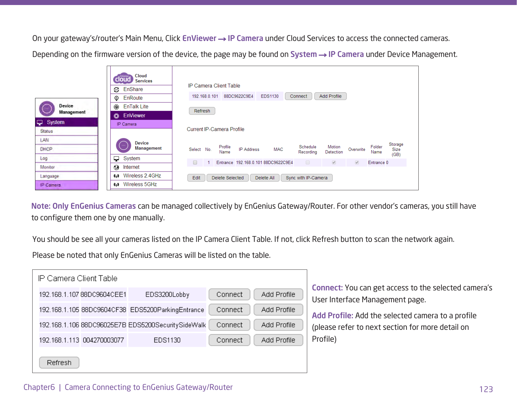Viewport: 517px width, 399px height.
Task: Click small Refresh button in upper screenshot
Action: (202, 111)
